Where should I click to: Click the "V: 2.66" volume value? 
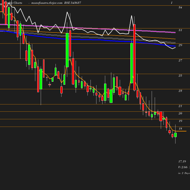coord(183,167)
